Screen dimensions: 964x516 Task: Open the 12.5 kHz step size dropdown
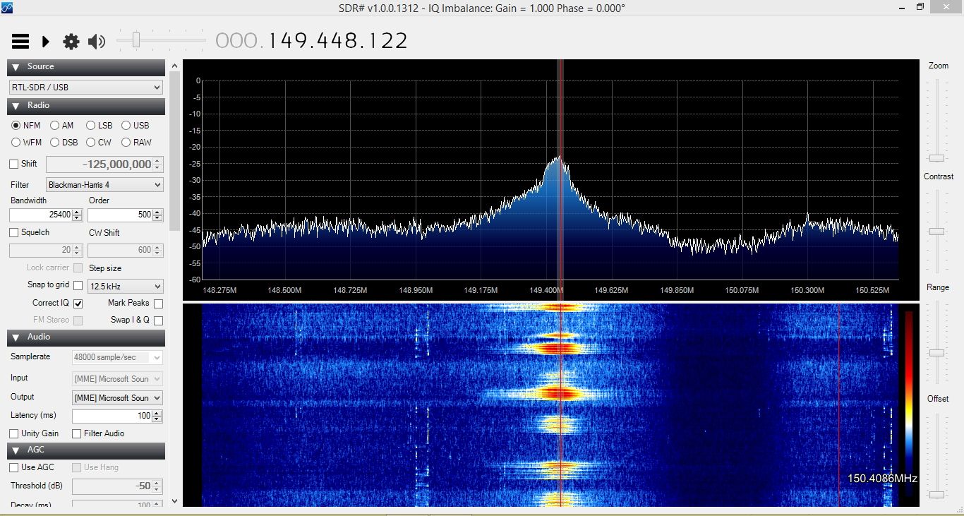[x=126, y=287]
